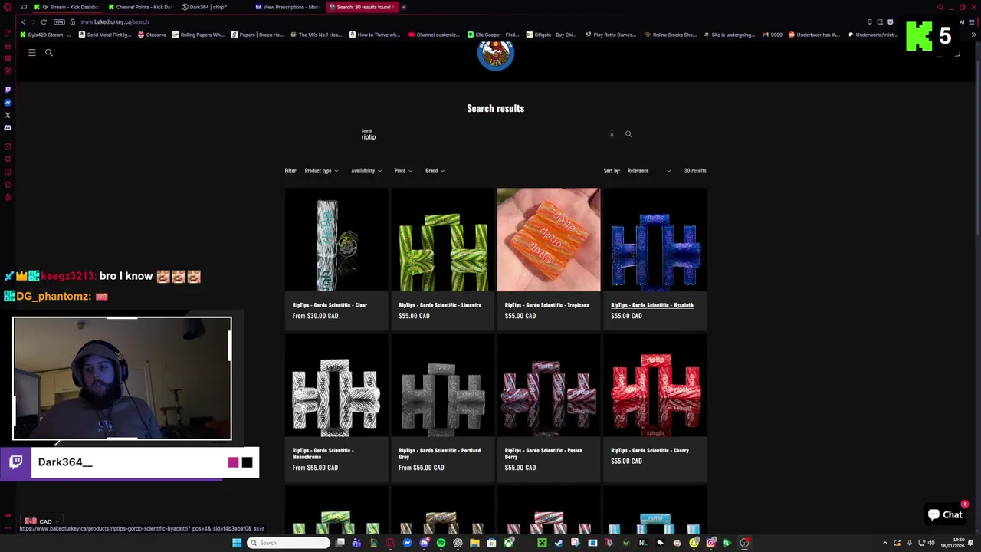Open Rolling Papers bookmark
The width and height of the screenshot is (981, 552).
[x=198, y=34]
